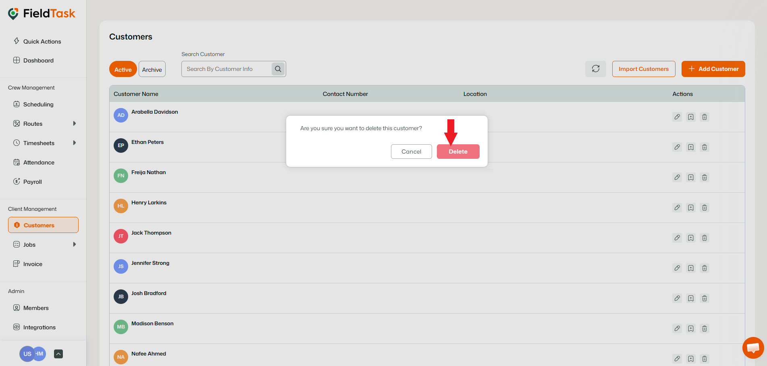Confirm deletion with the Delete button
767x366 pixels.
458,151
